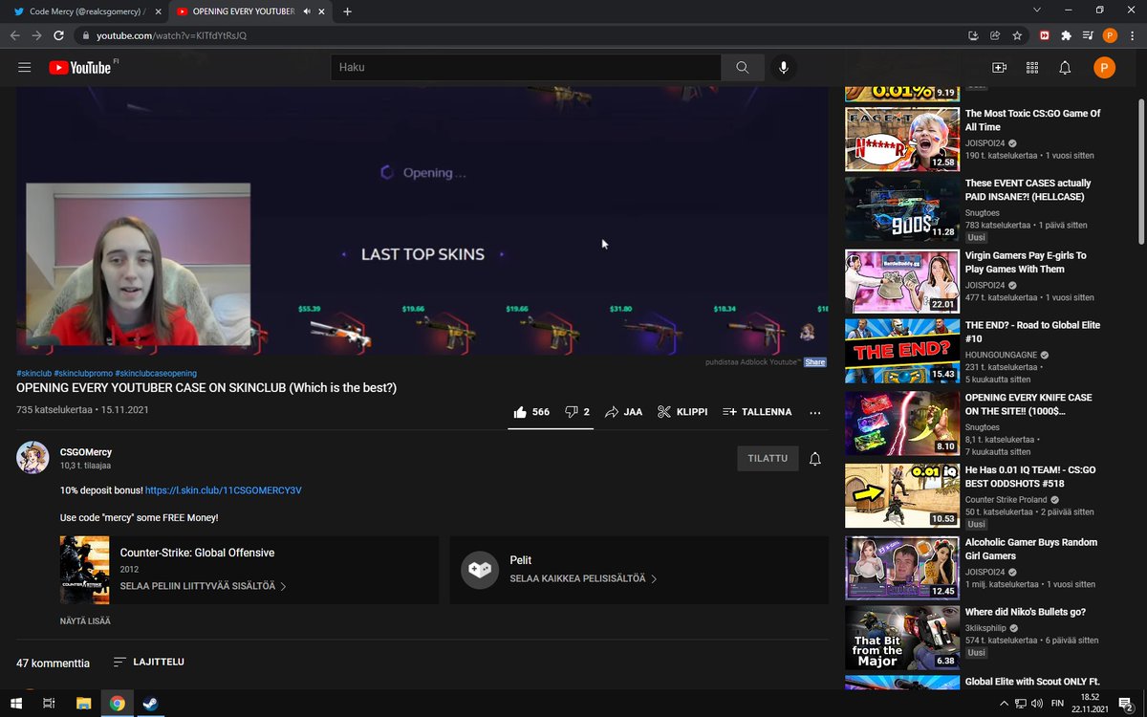Viewport: 1147px width, 717px height.
Task: Click the install app icon in address bar
Action: (973, 35)
